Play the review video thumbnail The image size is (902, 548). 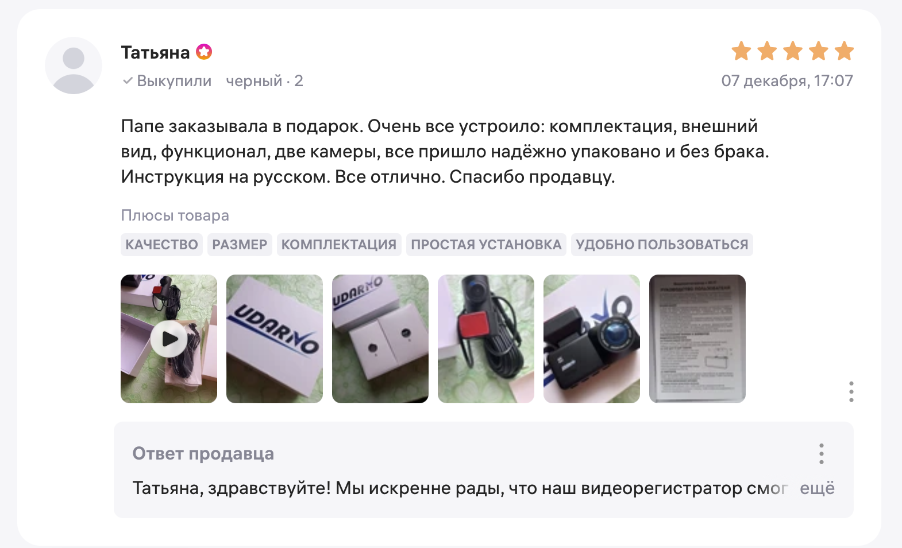click(x=169, y=339)
